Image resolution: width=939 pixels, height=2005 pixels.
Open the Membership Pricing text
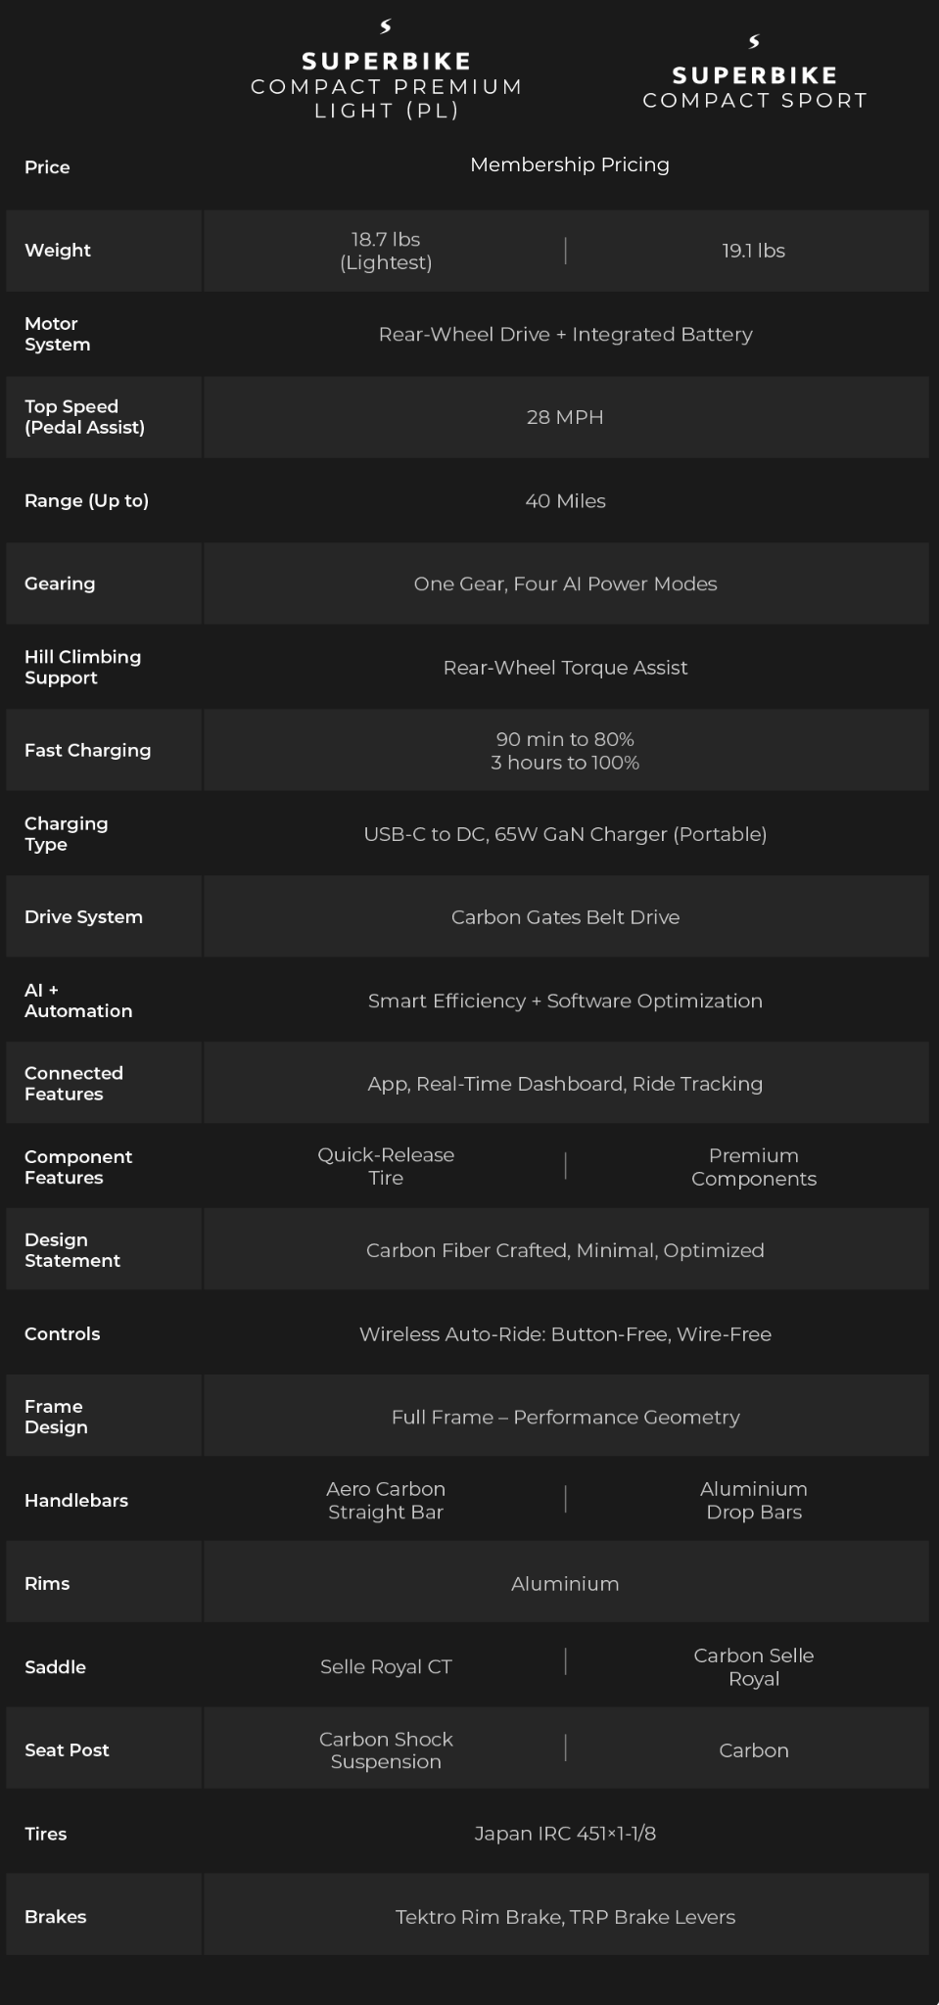coord(569,164)
